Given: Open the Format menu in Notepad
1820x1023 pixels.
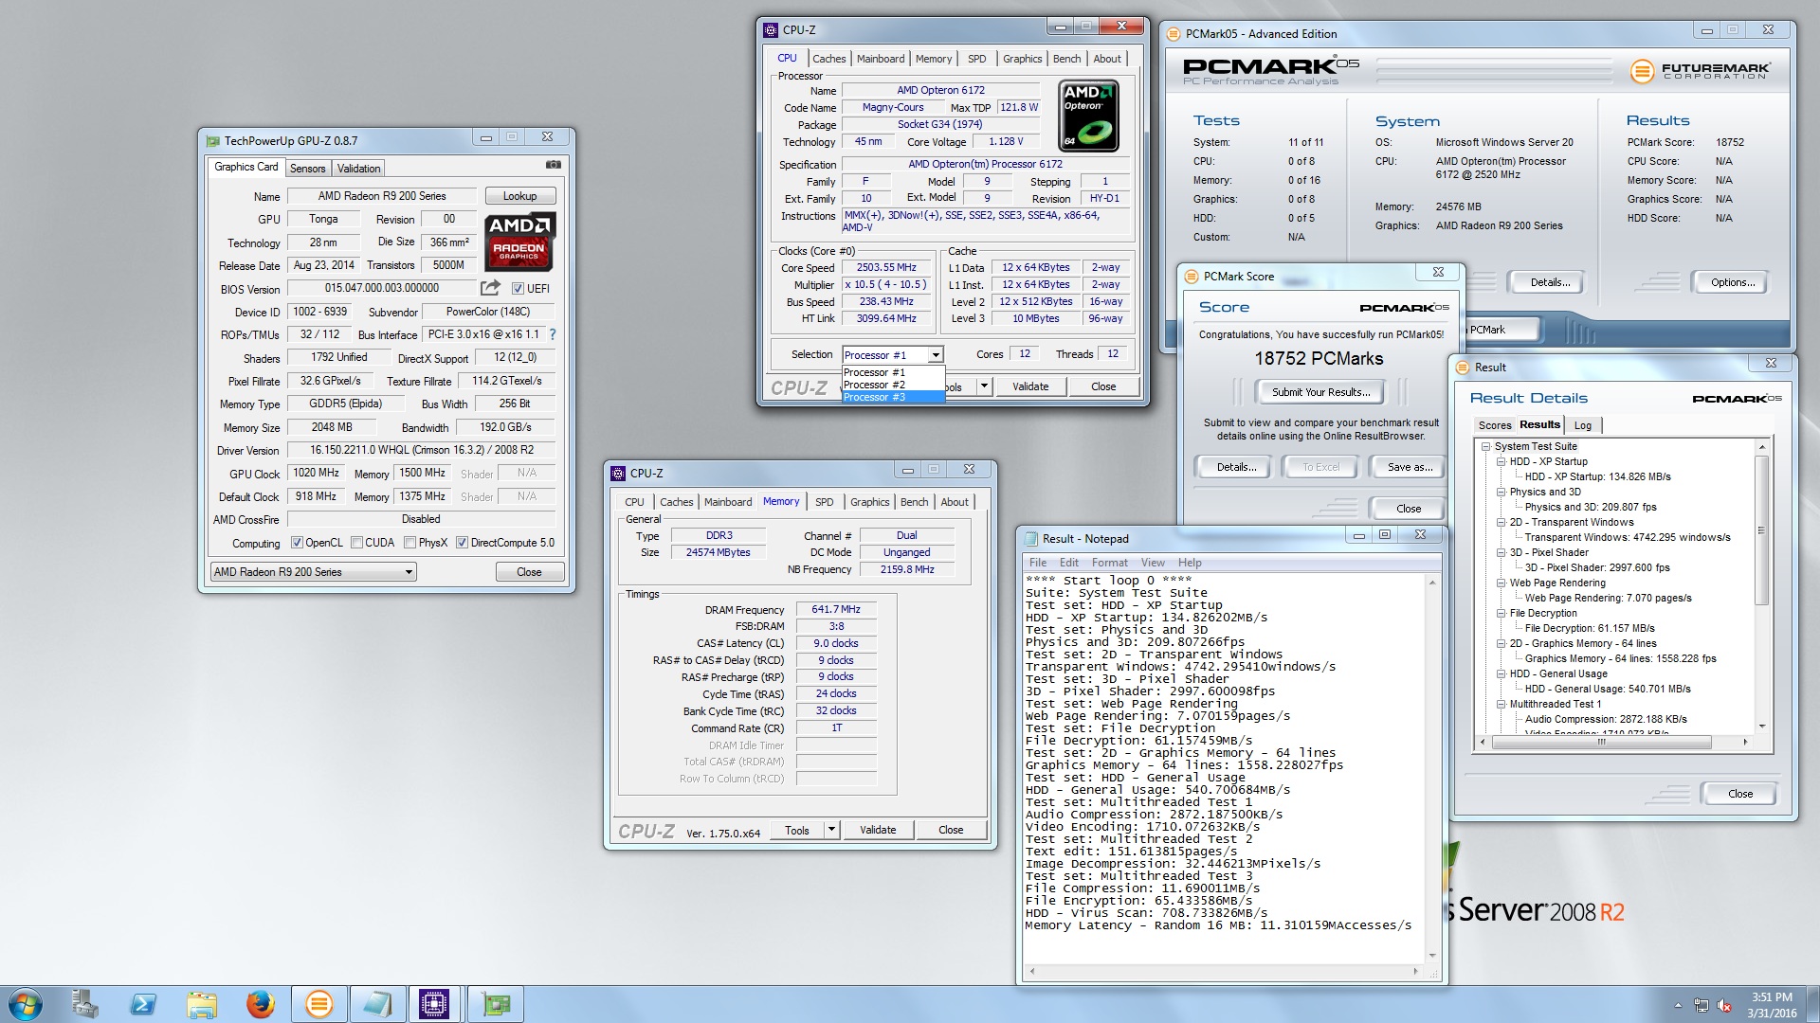Looking at the screenshot, I should click(1109, 563).
